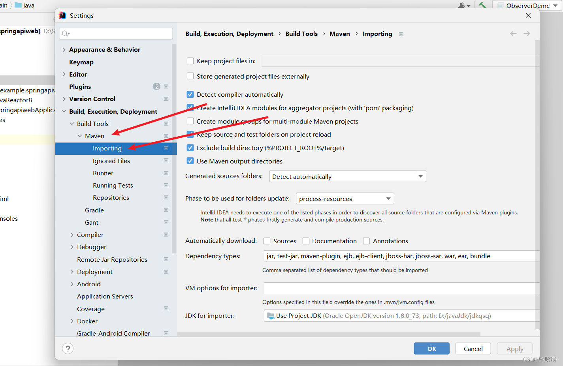Enable Keep project files in checkbox
Viewport: 563px width, 366px height.
point(190,61)
